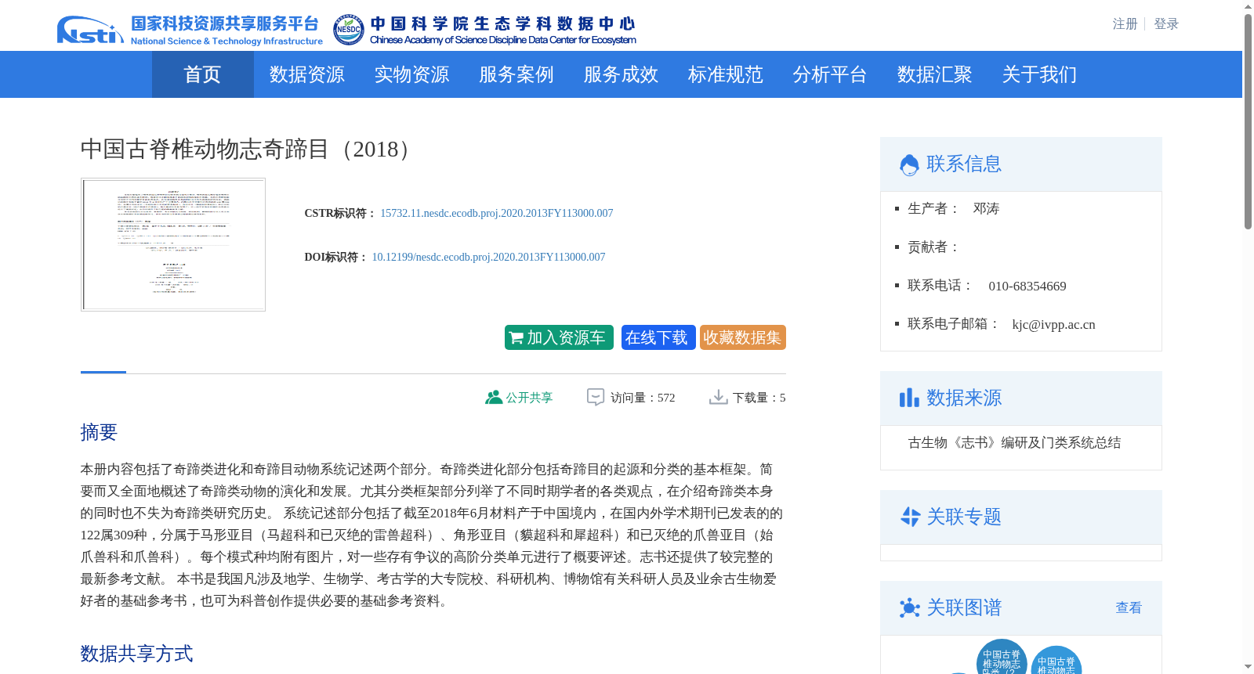
Task: Click the email kjc@ivpp.ac.cn
Action: 1053,325
